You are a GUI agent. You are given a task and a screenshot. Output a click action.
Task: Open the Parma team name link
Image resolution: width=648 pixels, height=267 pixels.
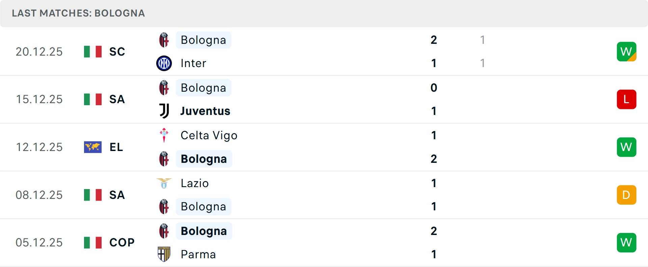[x=198, y=254]
